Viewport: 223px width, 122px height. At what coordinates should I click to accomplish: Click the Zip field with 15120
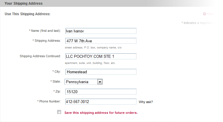(100, 92)
